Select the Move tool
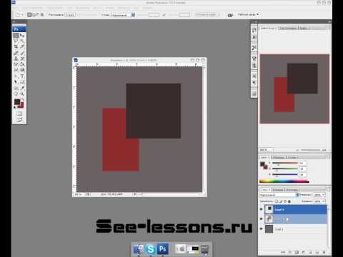The width and height of the screenshot is (343, 257). pyautogui.click(x=22, y=36)
